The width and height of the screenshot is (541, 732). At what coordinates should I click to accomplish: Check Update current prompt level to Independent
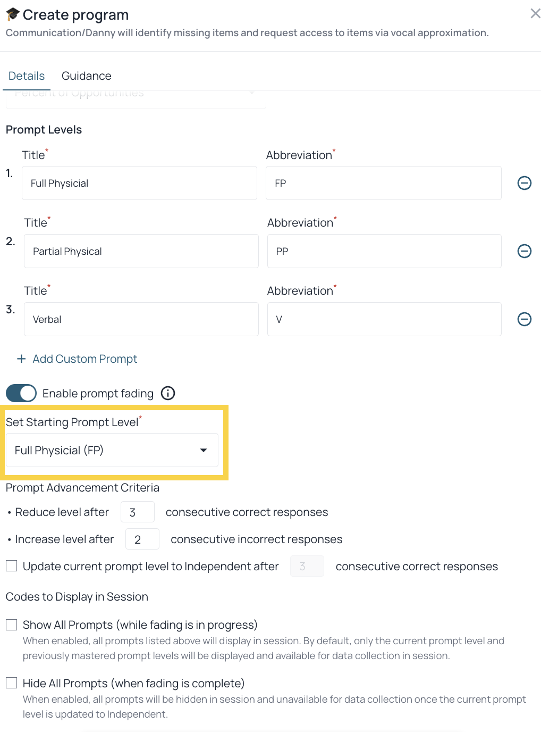pyautogui.click(x=12, y=566)
